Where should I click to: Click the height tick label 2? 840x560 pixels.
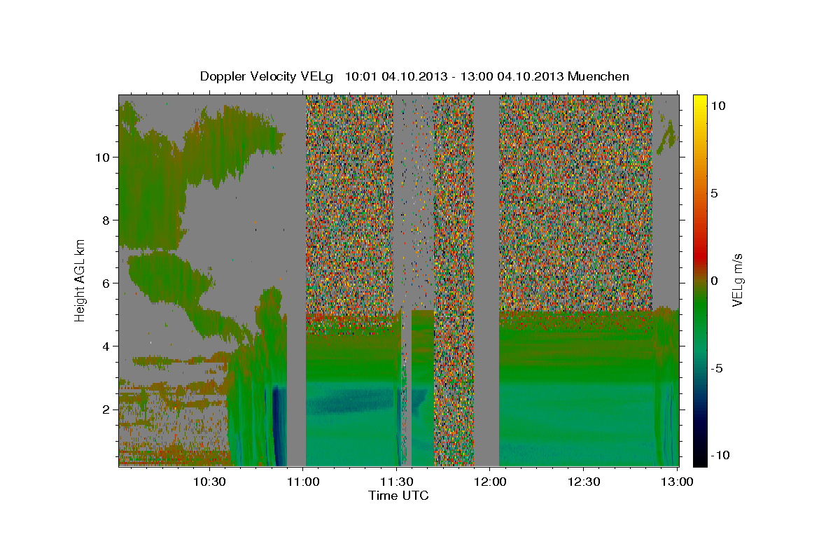tap(108, 409)
